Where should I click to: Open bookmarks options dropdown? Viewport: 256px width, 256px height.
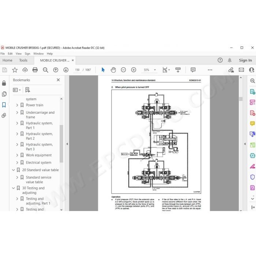click(17, 90)
